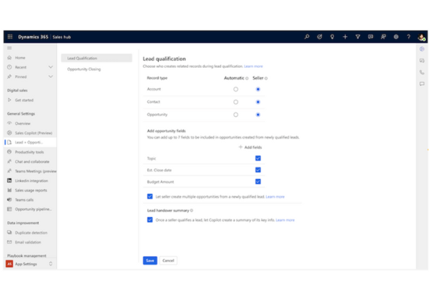Select Automatic radio for Account
This screenshot has height=303, width=433.
(x=235, y=89)
